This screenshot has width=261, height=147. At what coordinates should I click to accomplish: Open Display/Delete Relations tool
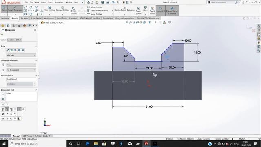pyautogui.click(x=124, y=9)
